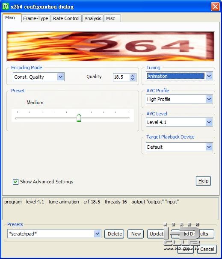Click the x264 flame banner image
The height and width of the screenshot is (259, 222).
coord(110,47)
